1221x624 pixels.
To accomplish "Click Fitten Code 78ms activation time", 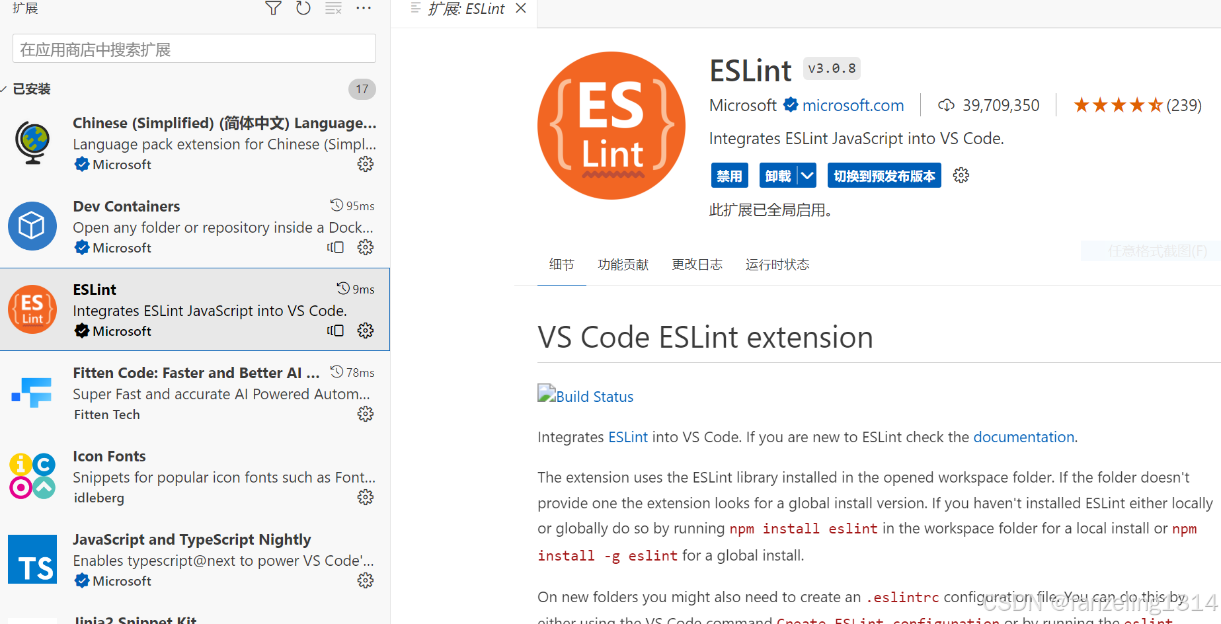I will (x=353, y=372).
